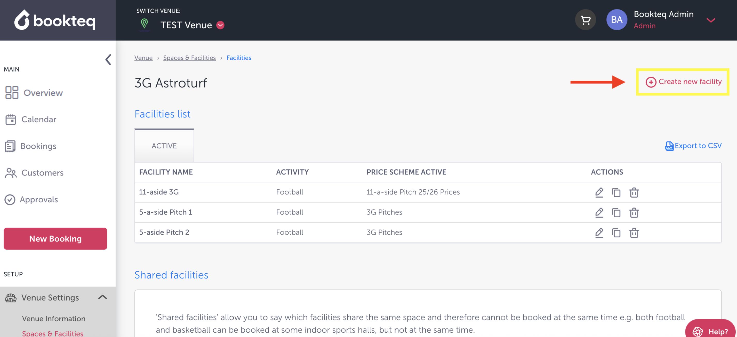This screenshot has height=337, width=737.
Task: Open the TEST Venue switcher dropdown
Action: click(x=220, y=25)
